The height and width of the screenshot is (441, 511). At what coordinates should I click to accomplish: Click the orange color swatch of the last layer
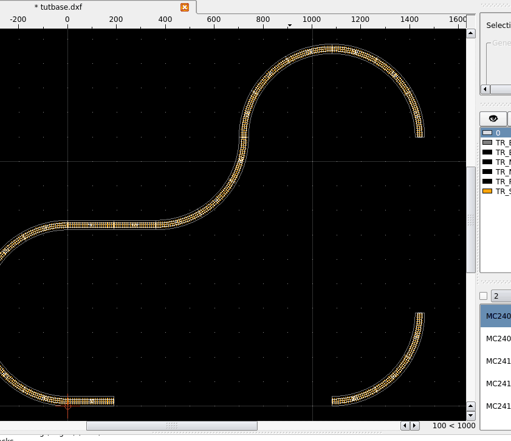click(x=487, y=191)
